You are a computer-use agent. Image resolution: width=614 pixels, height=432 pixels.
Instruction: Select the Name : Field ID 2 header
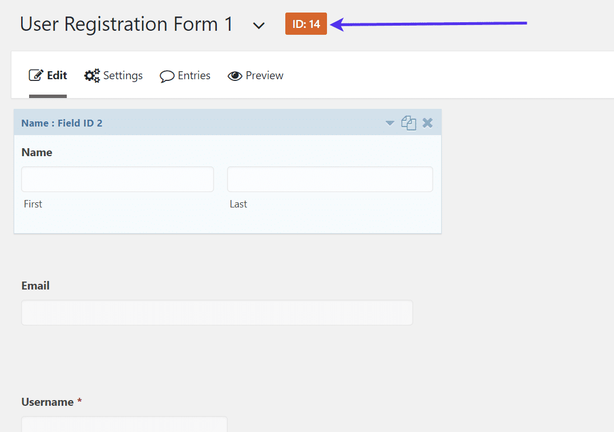point(62,123)
